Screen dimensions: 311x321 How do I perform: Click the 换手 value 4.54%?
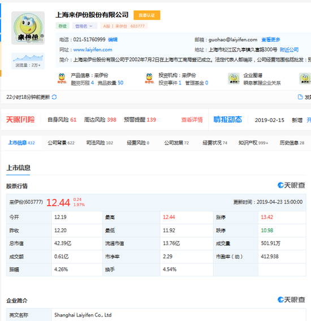170,270
